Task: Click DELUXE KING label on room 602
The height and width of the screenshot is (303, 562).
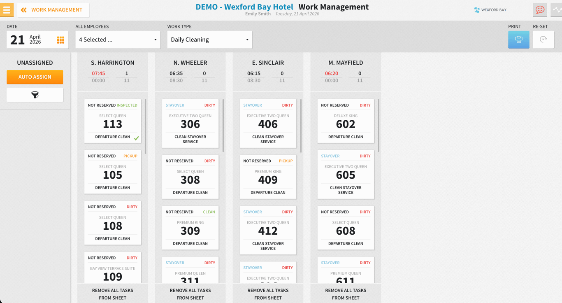Action: point(346,116)
